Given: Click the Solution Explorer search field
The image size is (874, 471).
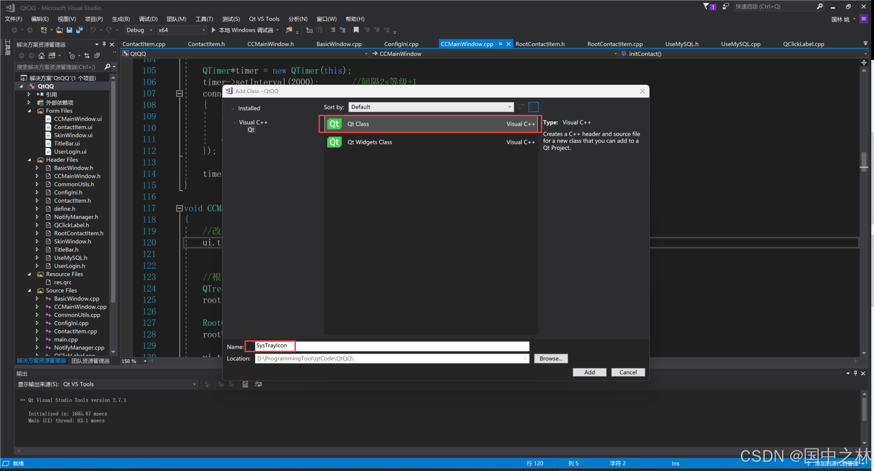Looking at the screenshot, I should click(x=59, y=67).
